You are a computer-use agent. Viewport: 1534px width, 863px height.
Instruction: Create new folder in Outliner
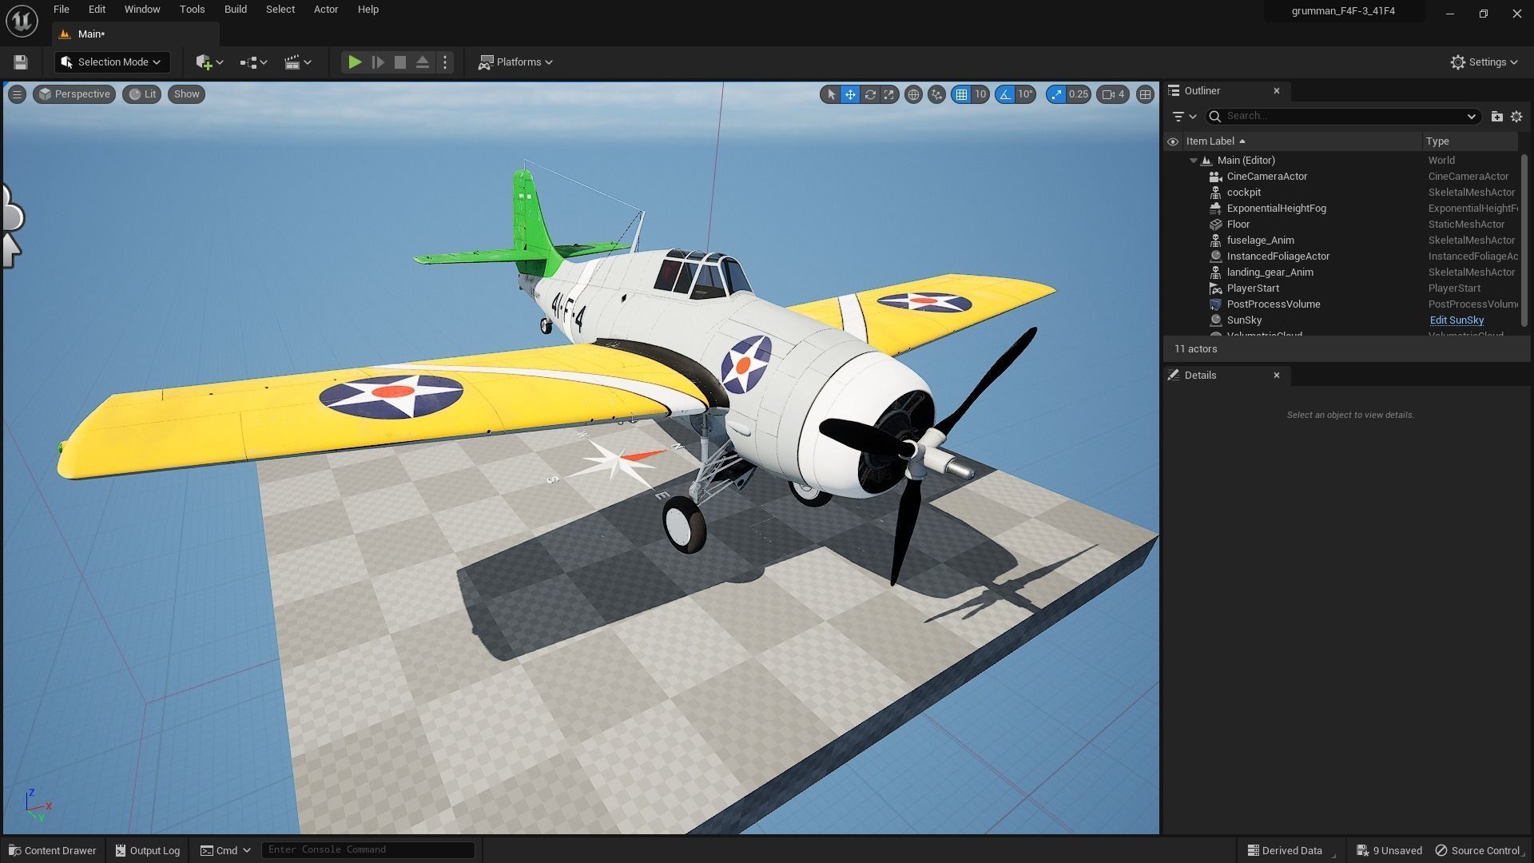(x=1496, y=117)
